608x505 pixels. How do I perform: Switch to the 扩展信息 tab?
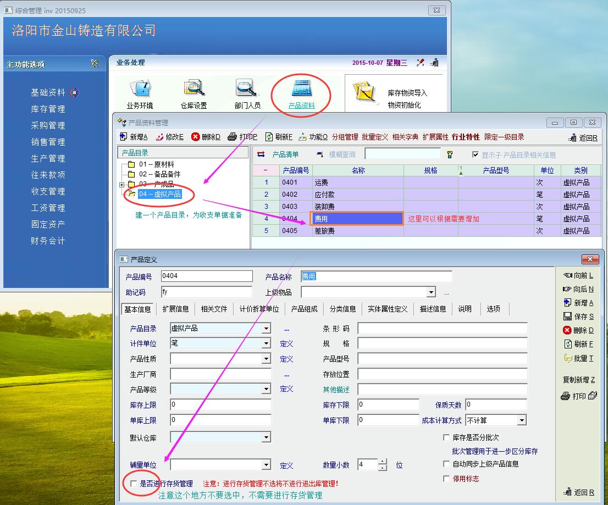coord(175,309)
